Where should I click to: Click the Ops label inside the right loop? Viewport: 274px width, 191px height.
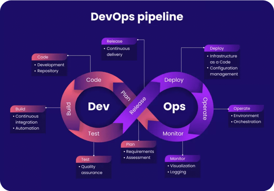pyautogui.click(x=174, y=106)
